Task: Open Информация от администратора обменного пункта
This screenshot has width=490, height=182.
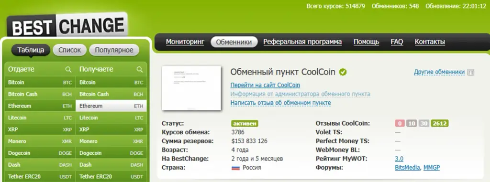Action: click(301, 94)
